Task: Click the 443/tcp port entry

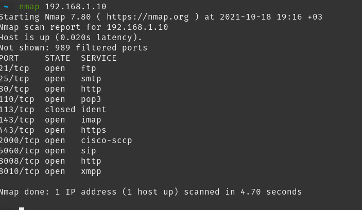Action: tap(16, 130)
